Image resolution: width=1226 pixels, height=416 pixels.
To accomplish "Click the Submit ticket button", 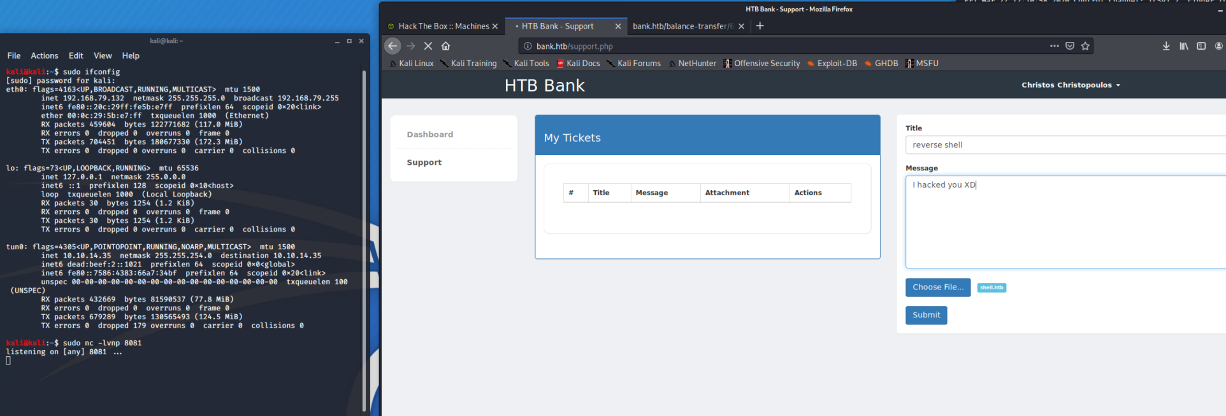I will pyautogui.click(x=926, y=315).
